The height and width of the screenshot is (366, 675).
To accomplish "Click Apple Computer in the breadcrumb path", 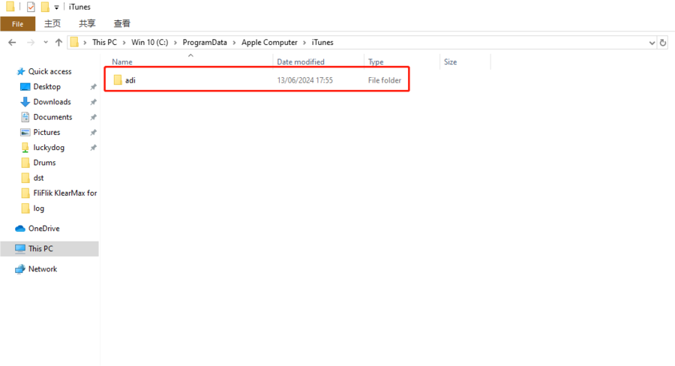I will click(x=269, y=43).
